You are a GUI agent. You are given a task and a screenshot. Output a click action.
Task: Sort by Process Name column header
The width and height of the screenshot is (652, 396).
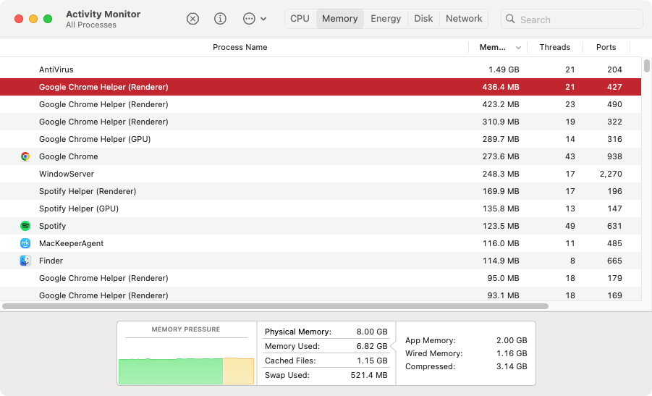pos(240,48)
